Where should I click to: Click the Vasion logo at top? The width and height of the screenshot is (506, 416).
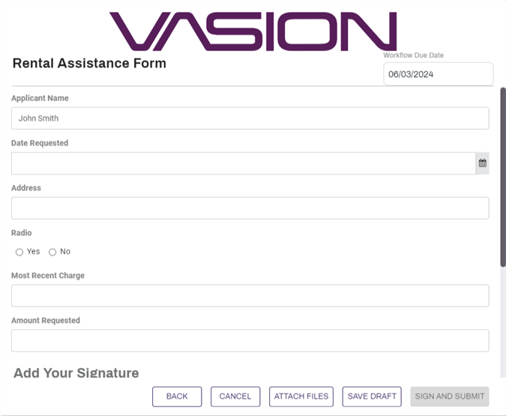[253, 31]
